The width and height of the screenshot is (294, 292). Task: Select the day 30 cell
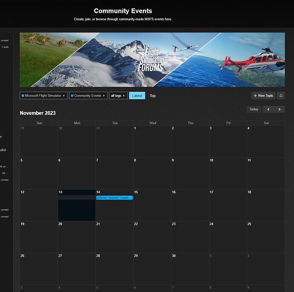pyautogui.click(x=190, y=269)
